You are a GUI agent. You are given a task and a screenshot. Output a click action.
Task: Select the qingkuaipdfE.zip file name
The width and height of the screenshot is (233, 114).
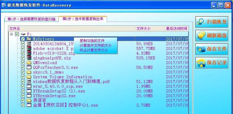coord(52,58)
